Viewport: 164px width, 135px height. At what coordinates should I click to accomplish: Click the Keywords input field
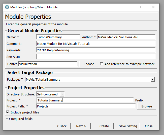click(x=96, y=50)
